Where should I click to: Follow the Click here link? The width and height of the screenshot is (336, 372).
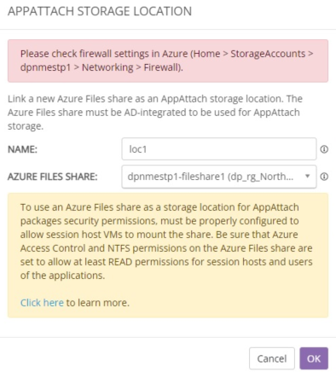coord(42,303)
